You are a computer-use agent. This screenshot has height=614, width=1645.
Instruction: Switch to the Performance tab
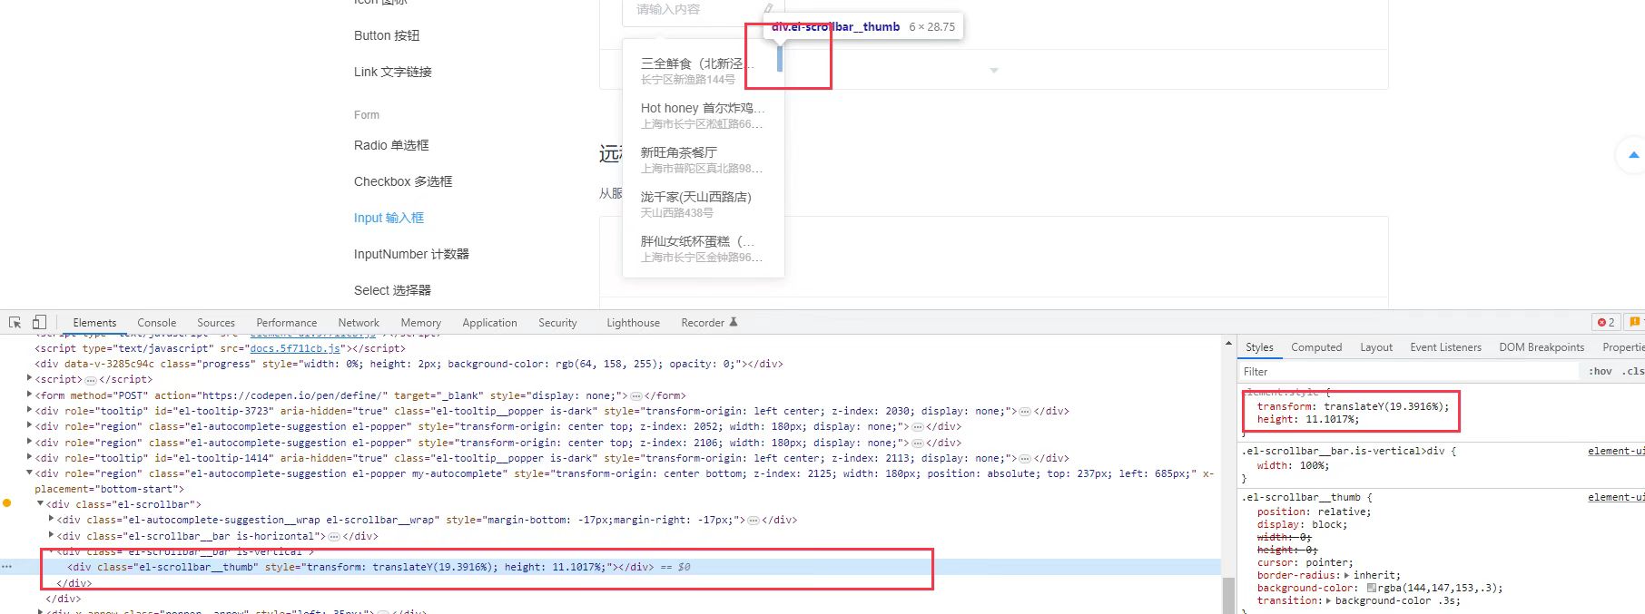point(287,323)
